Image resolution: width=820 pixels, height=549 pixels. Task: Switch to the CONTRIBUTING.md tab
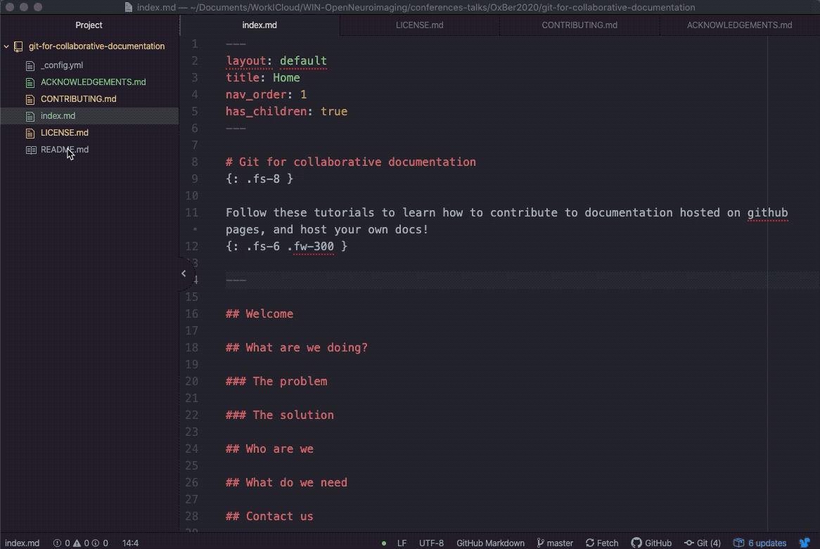point(579,25)
